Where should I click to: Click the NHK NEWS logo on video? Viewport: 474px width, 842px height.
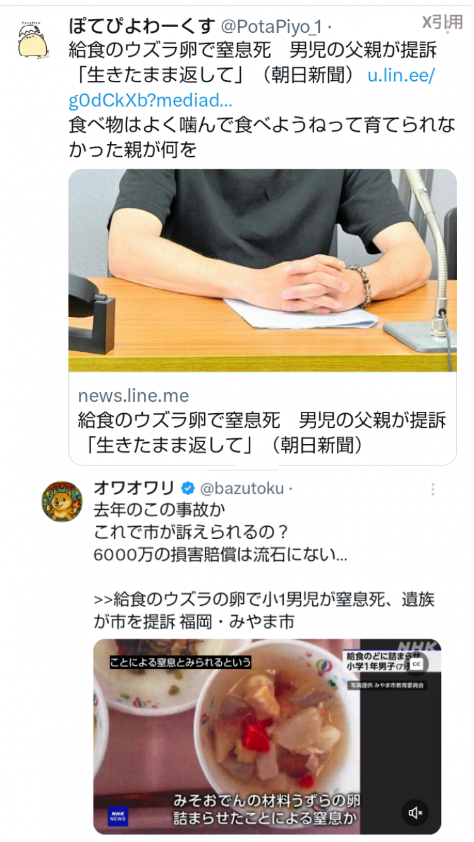point(118,814)
